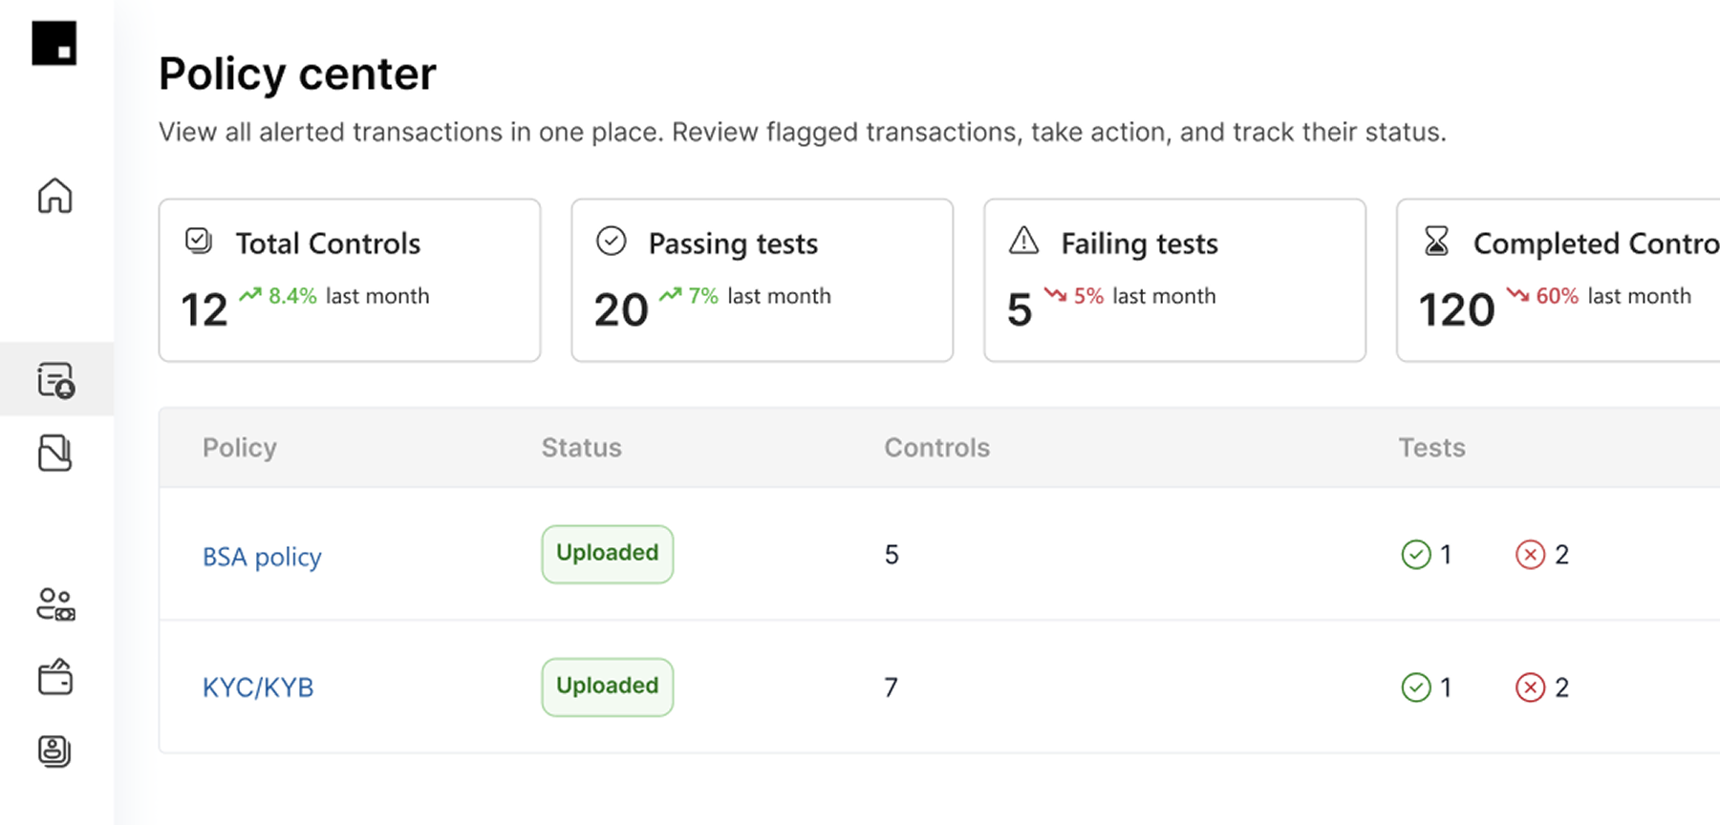Image resolution: width=1720 pixels, height=825 pixels.
Task: Click the Passing tests checkmark icon
Action: (612, 241)
